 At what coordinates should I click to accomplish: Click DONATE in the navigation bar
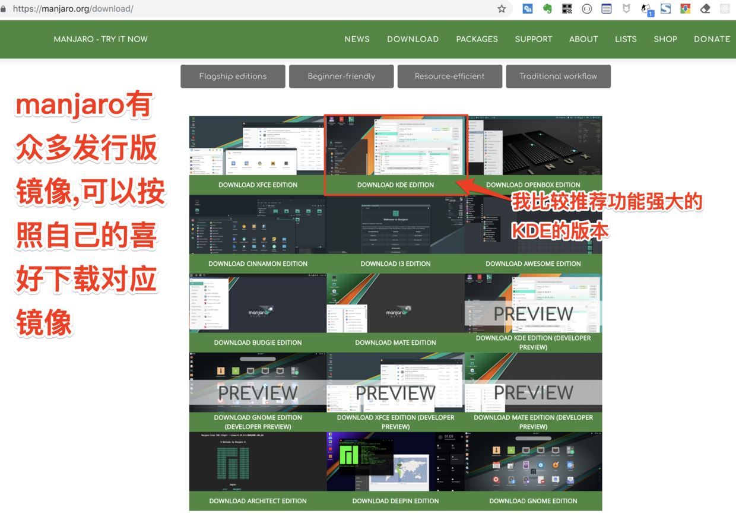pyautogui.click(x=712, y=39)
